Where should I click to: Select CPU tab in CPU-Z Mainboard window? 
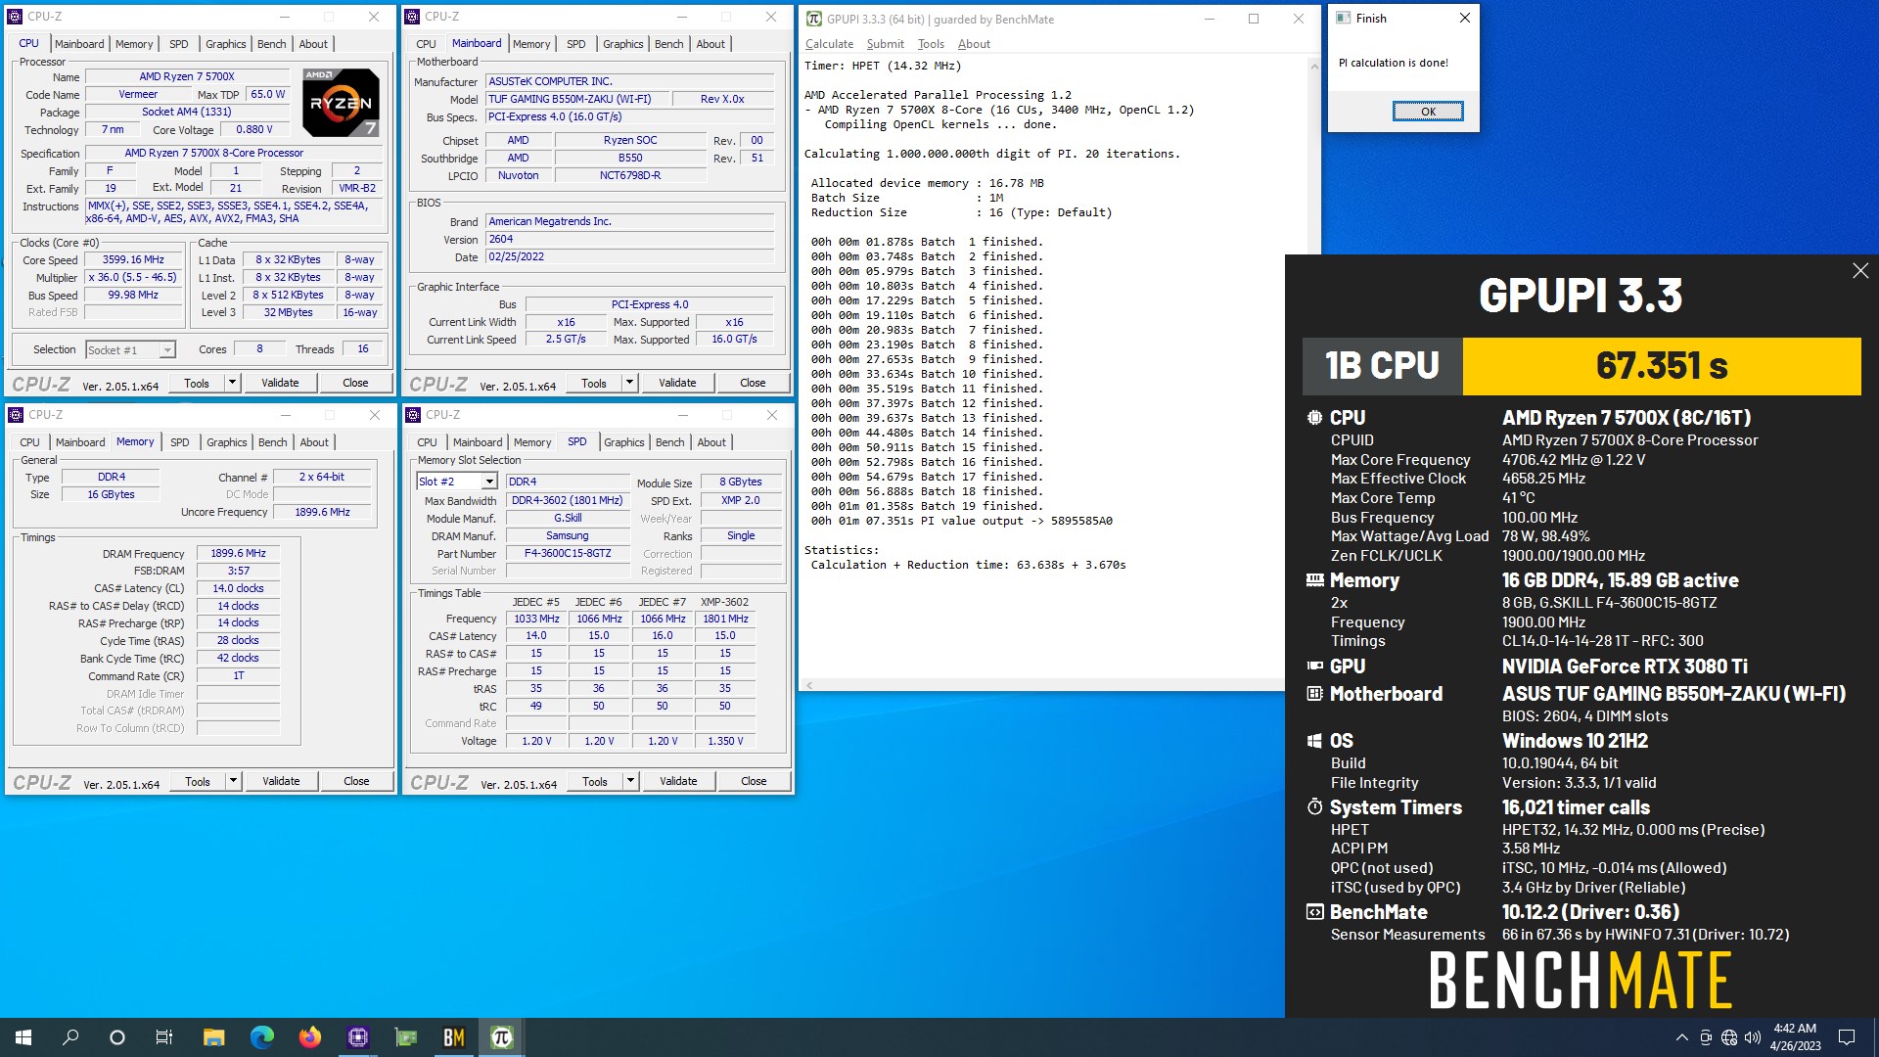coord(426,44)
